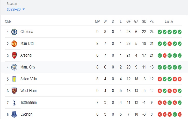Screen dimensions: 188x119
Task: Click the Everton club crest
Action: [14, 114]
